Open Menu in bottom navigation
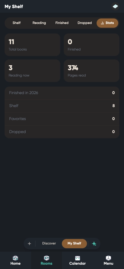 [108, 260]
